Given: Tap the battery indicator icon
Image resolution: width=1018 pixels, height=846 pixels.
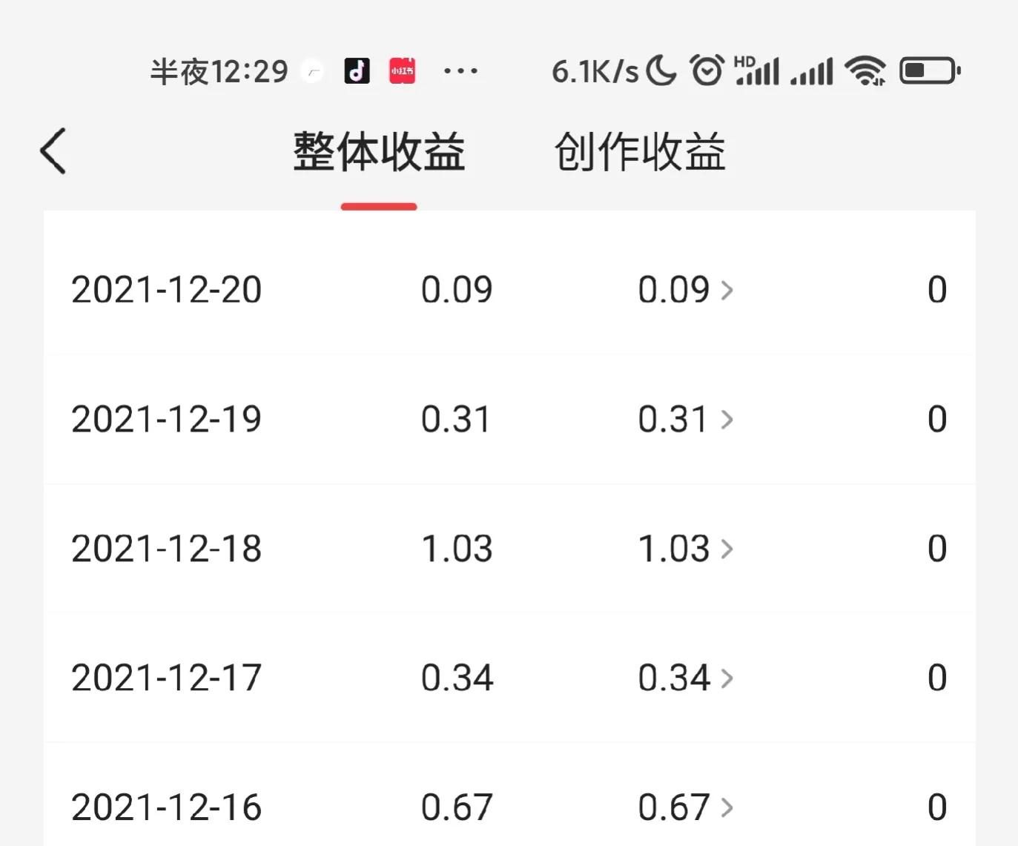Looking at the screenshot, I should pos(928,70).
